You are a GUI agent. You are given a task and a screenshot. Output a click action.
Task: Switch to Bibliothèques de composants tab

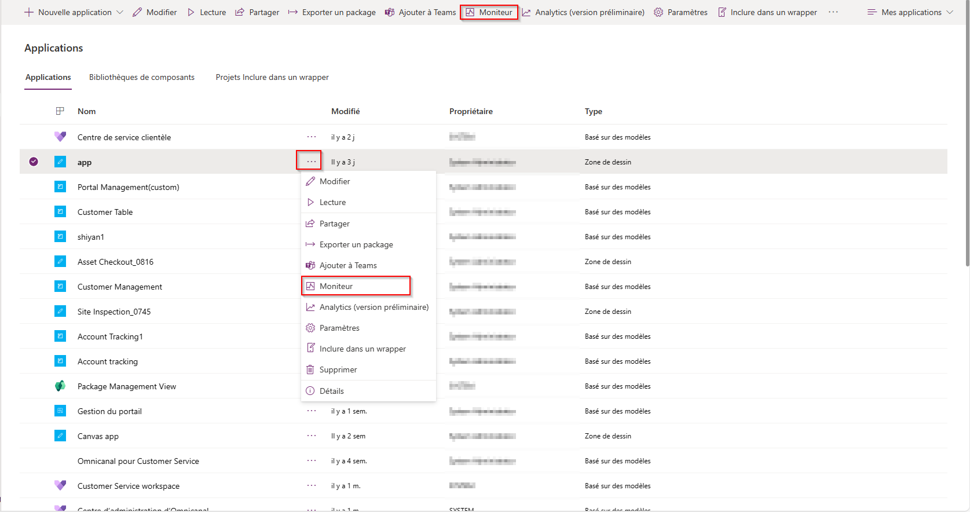[142, 77]
